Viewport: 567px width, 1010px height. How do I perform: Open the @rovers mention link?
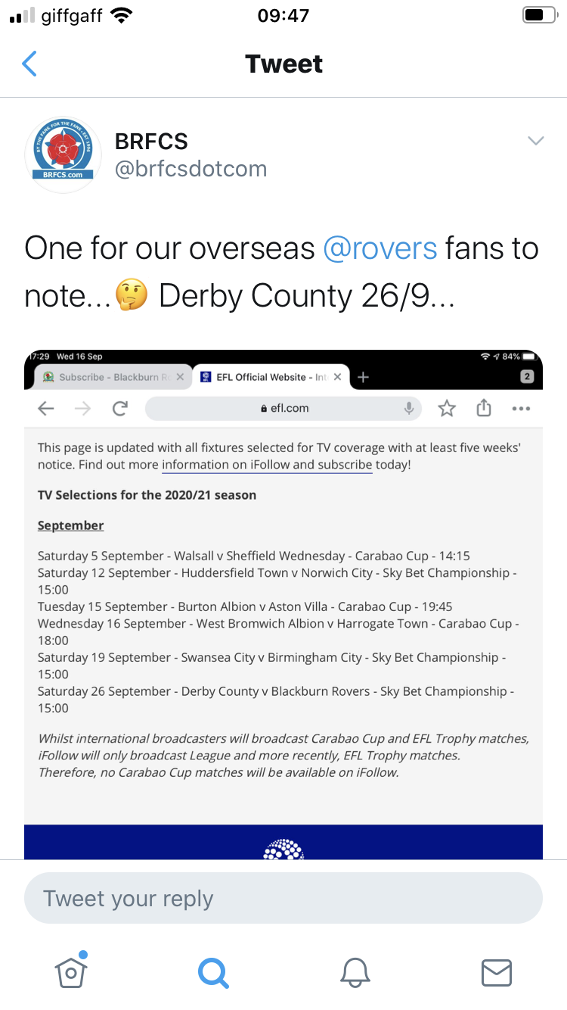pos(380,248)
